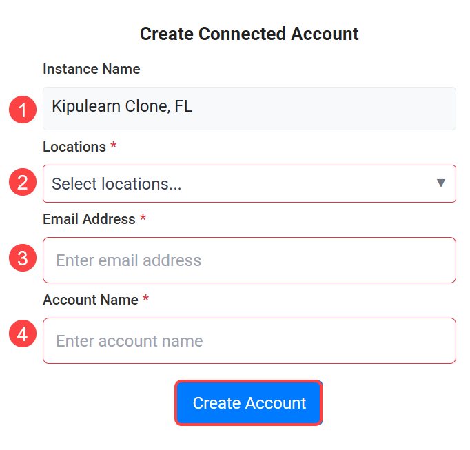The width and height of the screenshot is (470, 450).
Task: Click the "Create Connected Account" heading
Action: tap(249, 34)
